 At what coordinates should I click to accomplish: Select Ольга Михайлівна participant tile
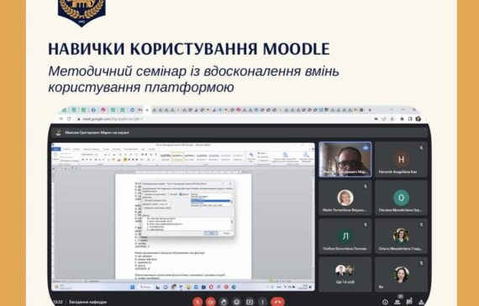tap(401, 236)
